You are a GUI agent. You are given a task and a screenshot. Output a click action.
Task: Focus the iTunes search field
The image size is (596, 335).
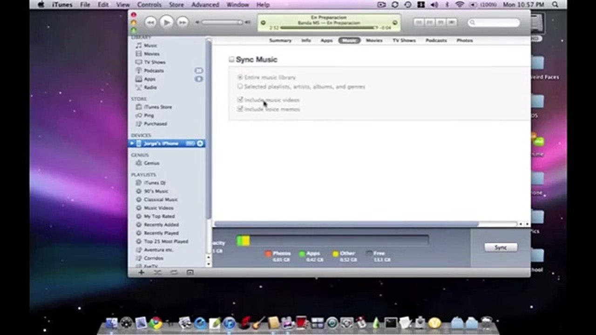(494, 22)
